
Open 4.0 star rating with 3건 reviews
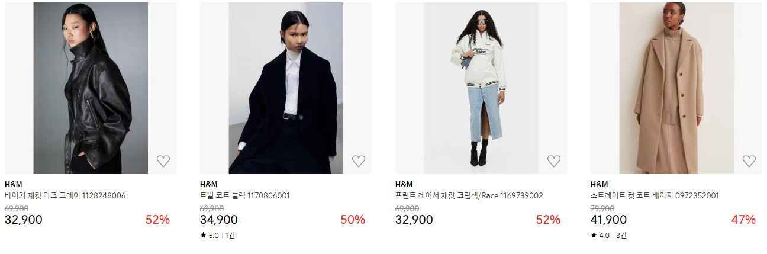pyautogui.click(x=608, y=236)
